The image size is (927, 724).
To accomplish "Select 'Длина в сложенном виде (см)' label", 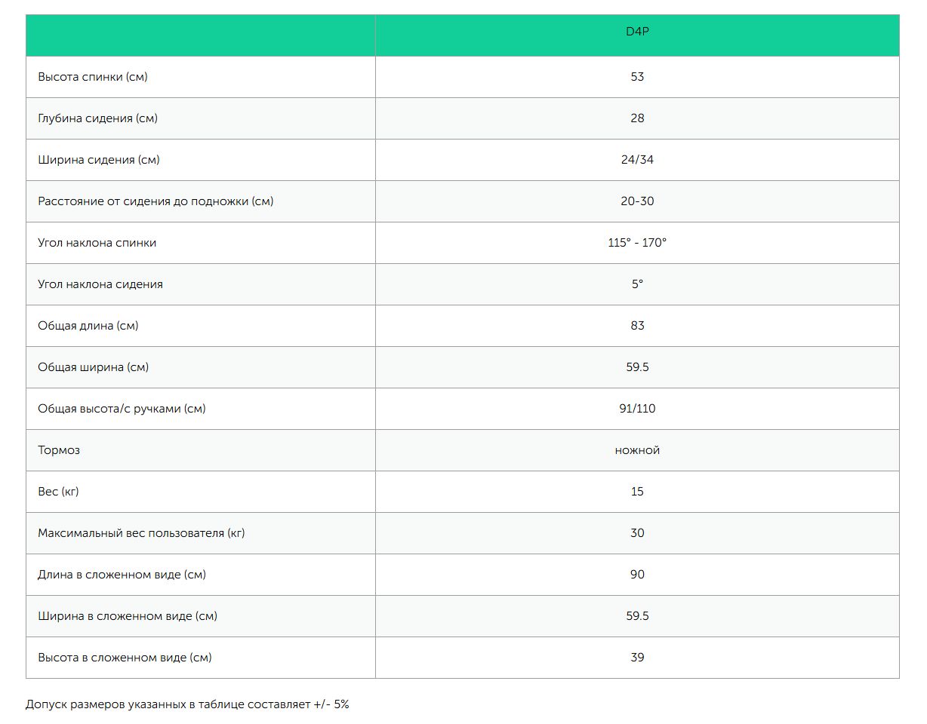I will 122,575.
